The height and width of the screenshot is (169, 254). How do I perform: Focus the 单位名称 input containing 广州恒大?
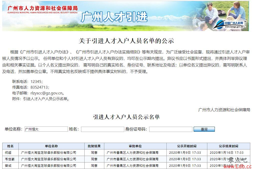point(46,129)
